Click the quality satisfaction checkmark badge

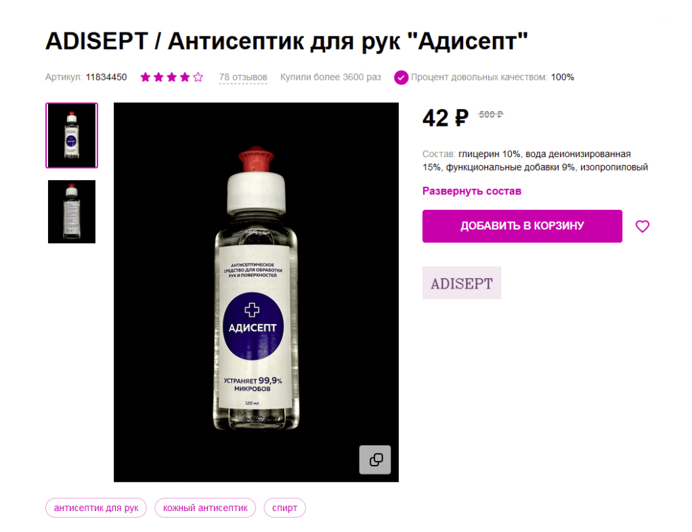coord(401,78)
